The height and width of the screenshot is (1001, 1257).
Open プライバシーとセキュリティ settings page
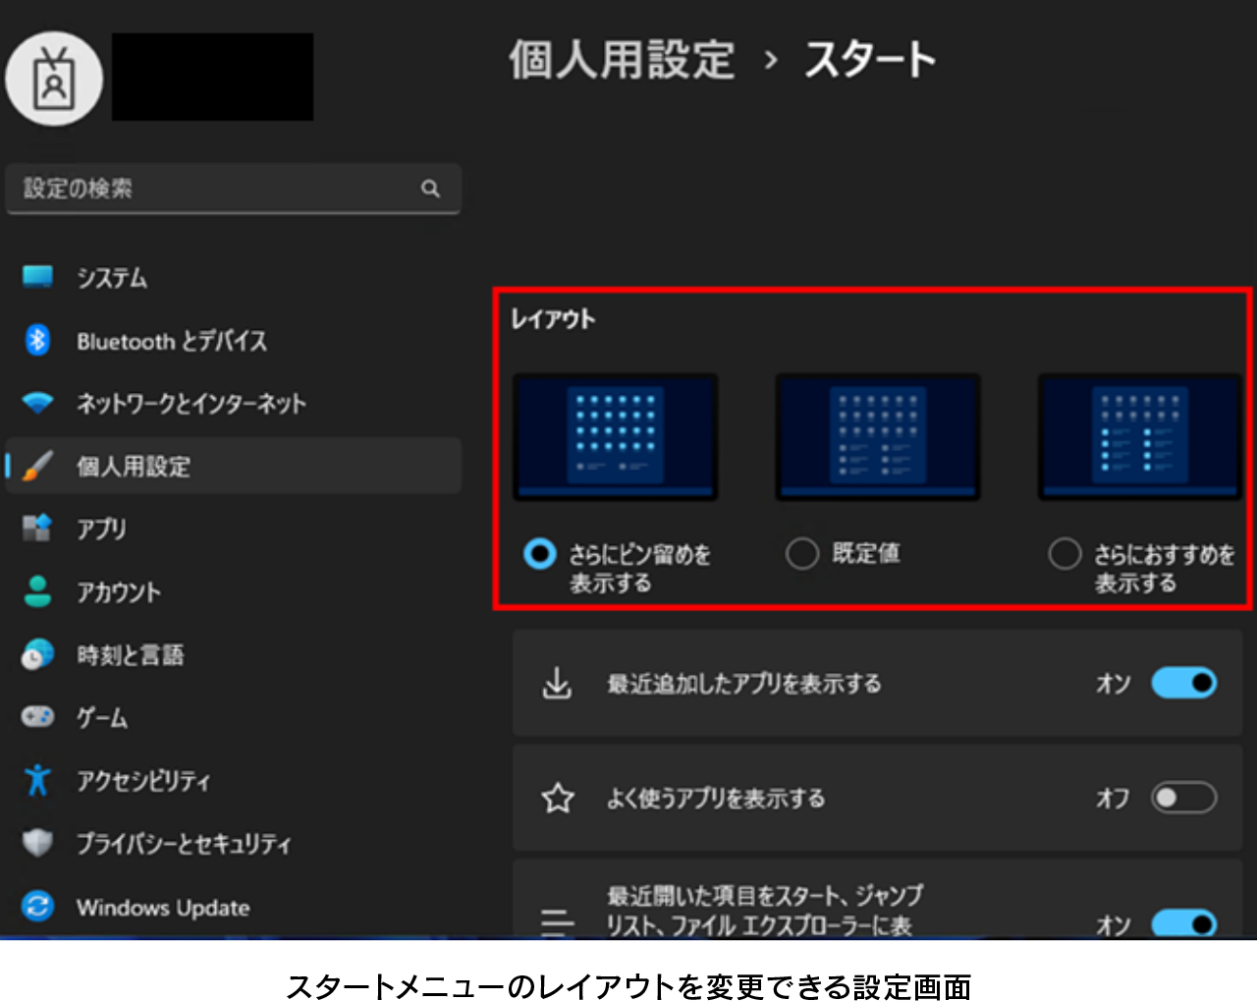click(x=184, y=844)
